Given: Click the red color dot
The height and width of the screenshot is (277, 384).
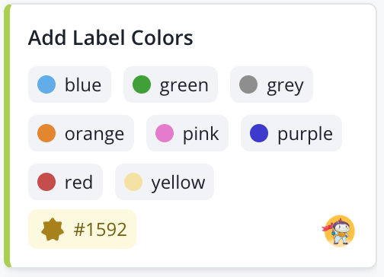Looking at the screenshot, I should (46, 182).
